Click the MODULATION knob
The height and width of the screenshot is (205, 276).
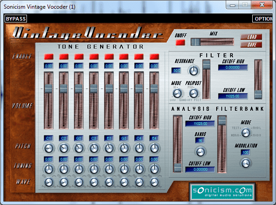pyautogui.click(x=245, y=163)
